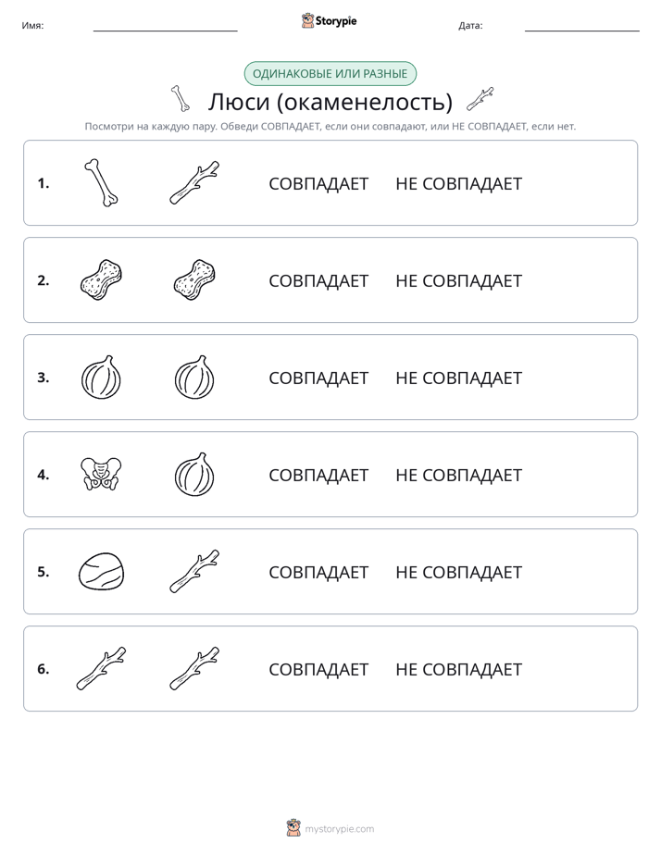This screenshot has width=661, height=855.
Task: Choose НЕ СОВПАДАЕТ in row 1
Action: point(458,184)
